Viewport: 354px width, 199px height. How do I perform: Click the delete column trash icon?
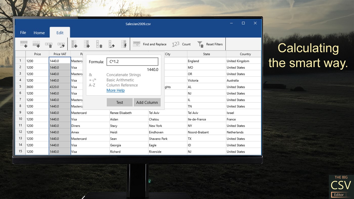point(99,44)
